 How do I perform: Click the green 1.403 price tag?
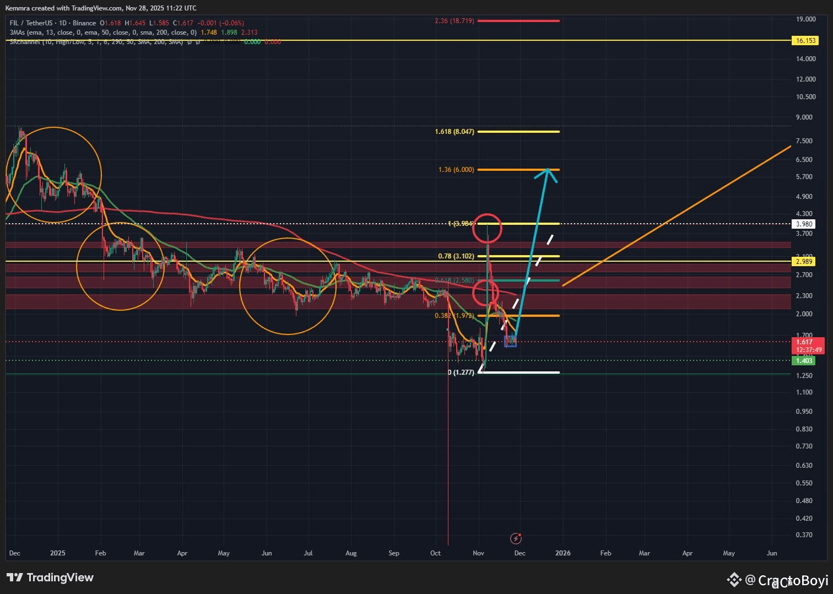(805, 361)
